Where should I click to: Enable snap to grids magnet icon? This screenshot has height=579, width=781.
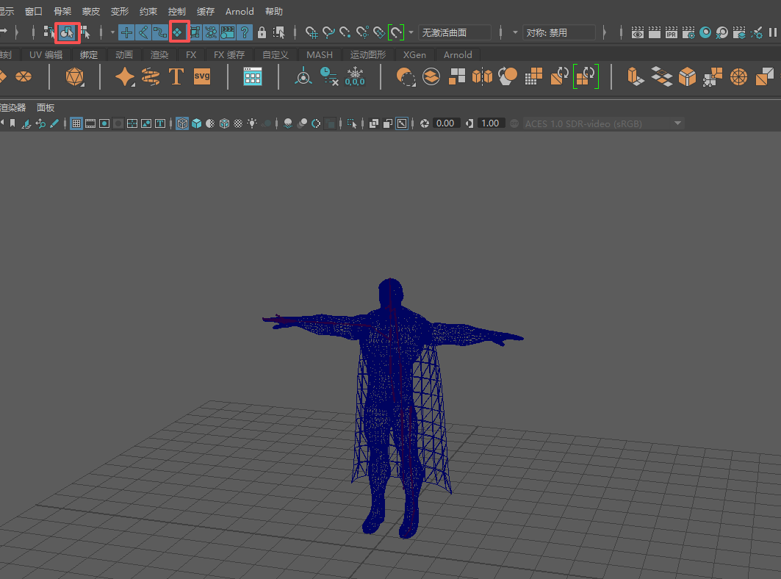pos(312,33)
